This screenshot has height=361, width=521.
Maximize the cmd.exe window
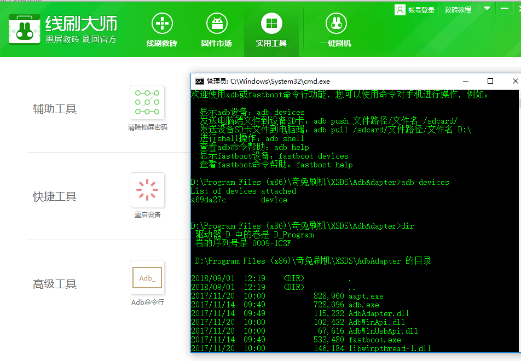pyautogui.click(x=490, y=81)
